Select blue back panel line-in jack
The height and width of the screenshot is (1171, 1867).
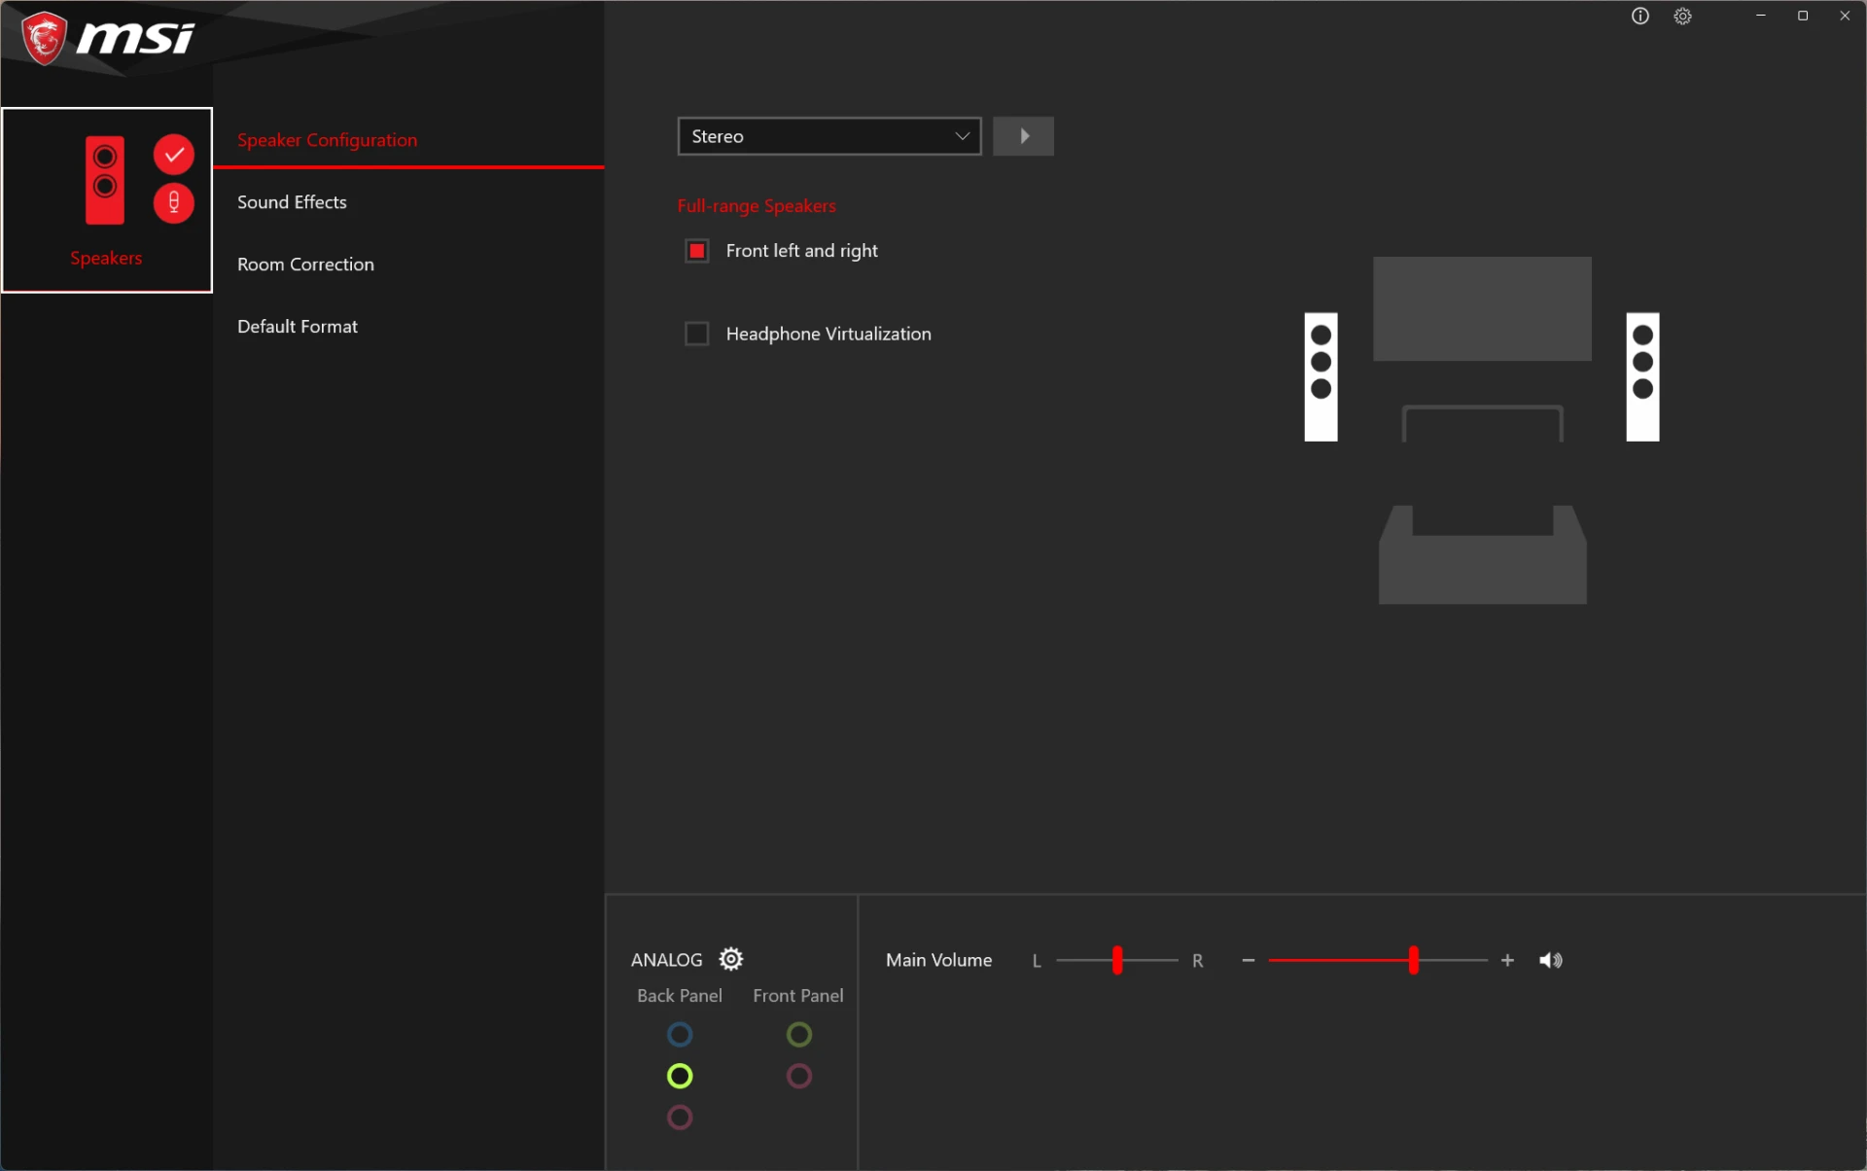(680, 1034)
